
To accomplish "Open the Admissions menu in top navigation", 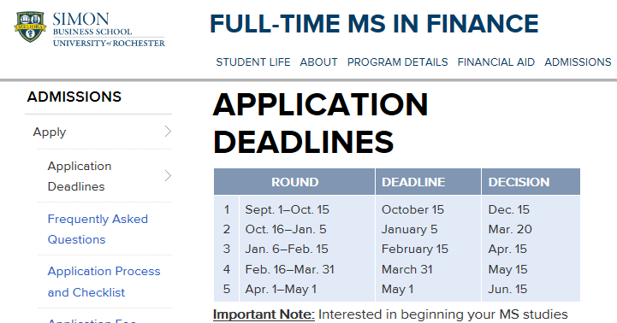I will point(578,62).
